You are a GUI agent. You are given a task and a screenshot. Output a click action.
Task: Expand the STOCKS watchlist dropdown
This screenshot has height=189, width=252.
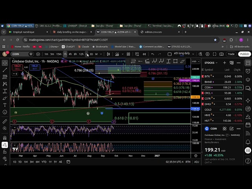pyautogui.click(x=211, y=63)
